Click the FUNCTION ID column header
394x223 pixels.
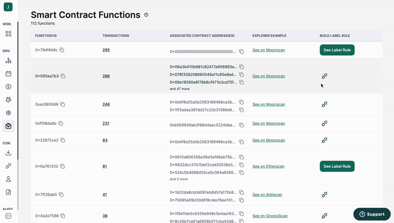tap(46, 36)
